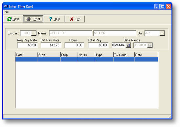
Task: Open Div lookup ellipsis button
Action: pos(162,33)
